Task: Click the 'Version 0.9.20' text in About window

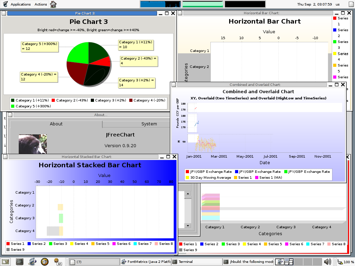Action: 120,146
